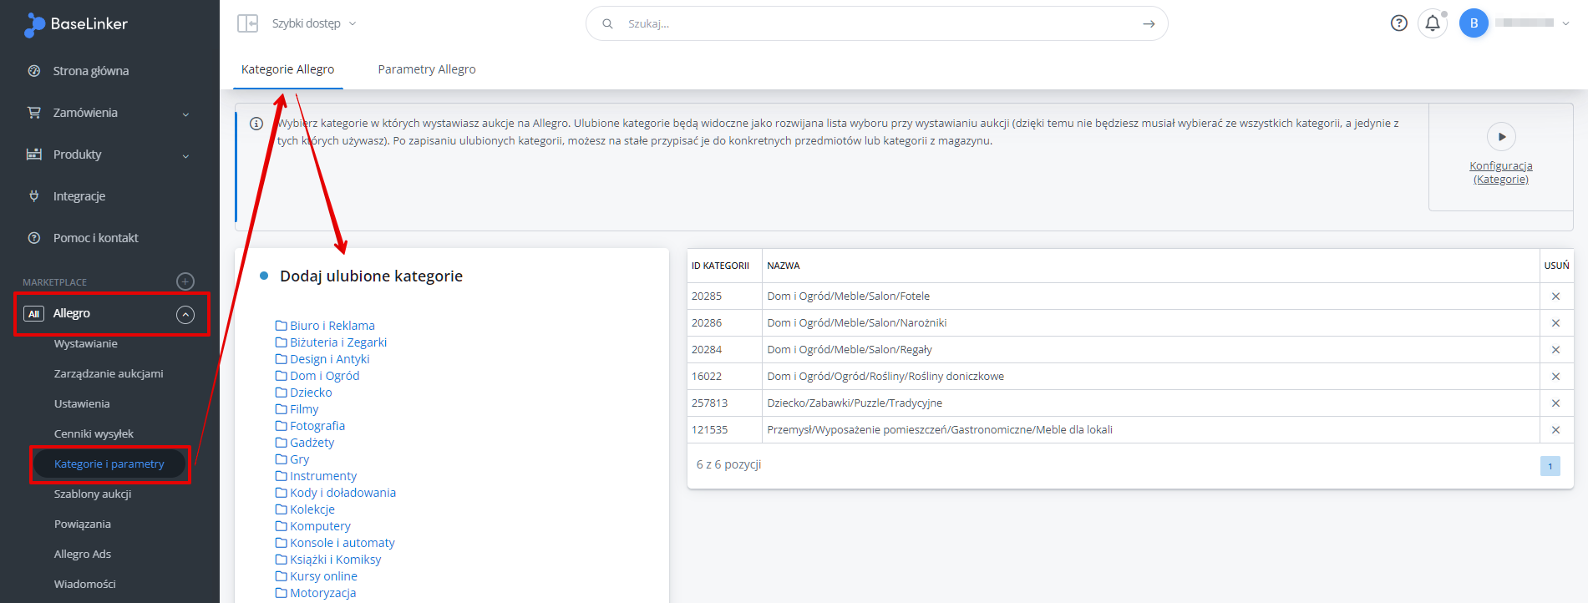The image size is (1588, 603).
Task: Add a marketplace with the plus icon
Action: (185, 281)
